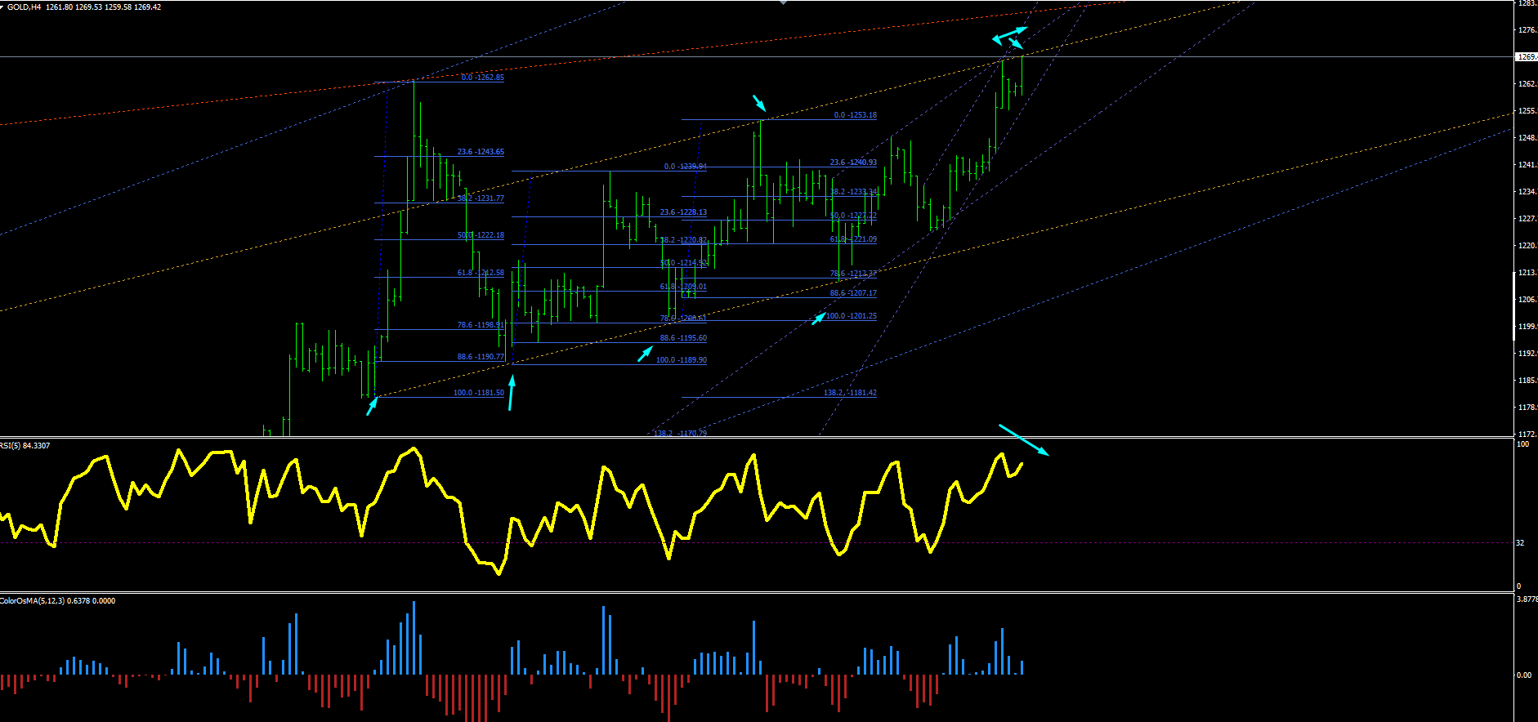This screenshot has height=722, width=1538.
Task: Click the RSI(5) 84.3307 indicator label
Action: 25,446
